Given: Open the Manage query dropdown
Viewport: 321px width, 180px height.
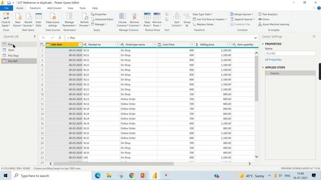Looking at the screenshot, I should (x=98, y=24).
